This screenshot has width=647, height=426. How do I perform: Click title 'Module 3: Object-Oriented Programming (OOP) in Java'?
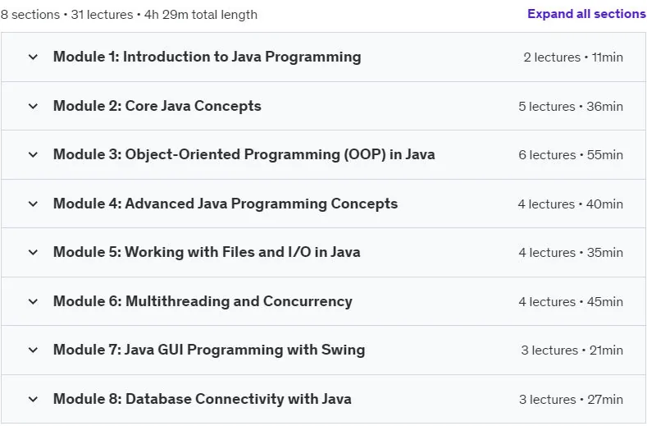tap(244, 154)
